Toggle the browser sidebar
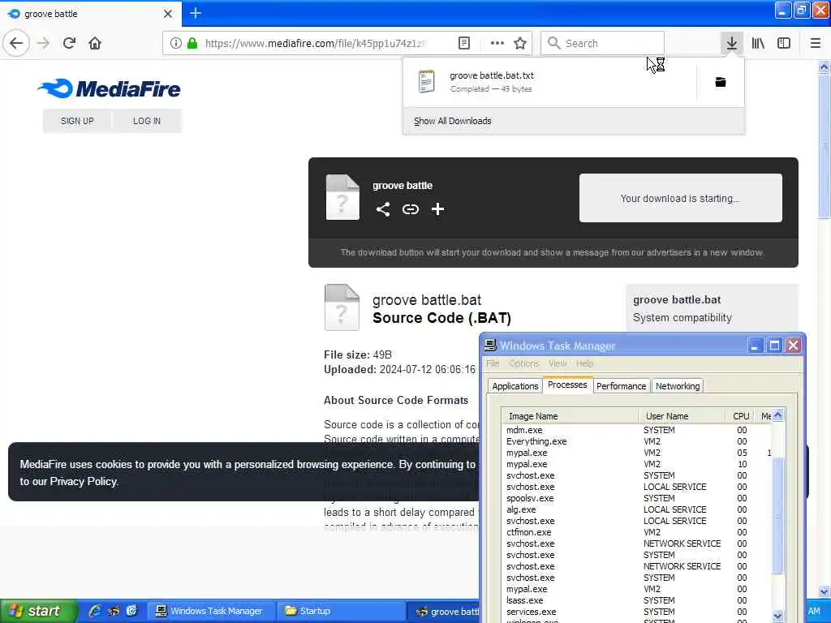831x623 pixels. [x=784, y=43]
